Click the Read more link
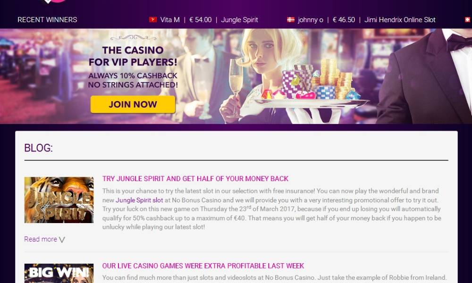This screenshot has width=472, height=283. point(41,239)
